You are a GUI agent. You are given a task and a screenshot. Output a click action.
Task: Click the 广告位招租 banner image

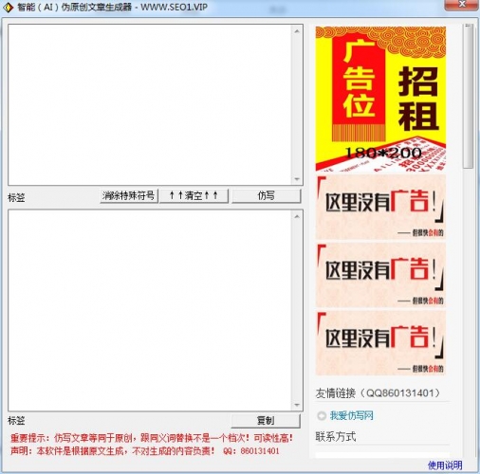click(x=380, y=99)
